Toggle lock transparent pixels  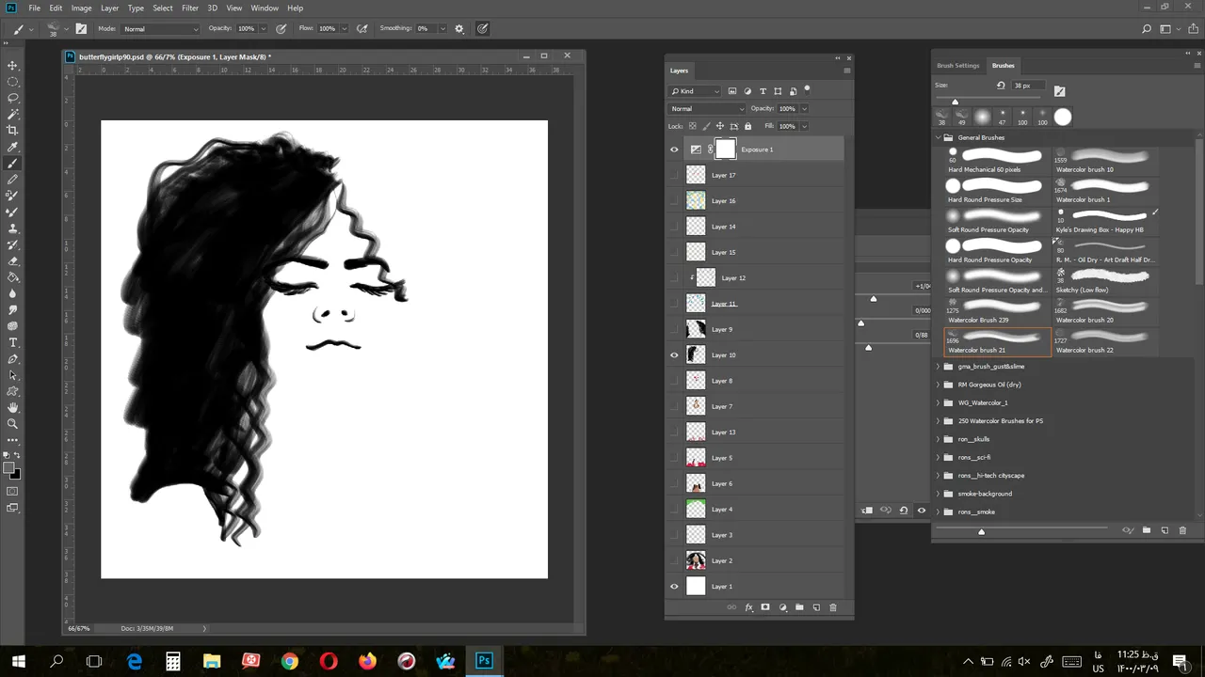692,126
